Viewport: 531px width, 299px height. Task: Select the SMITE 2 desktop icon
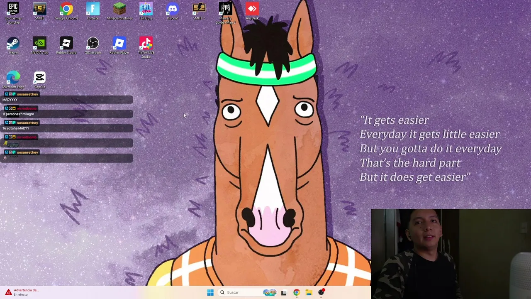[x=199, y=11]
